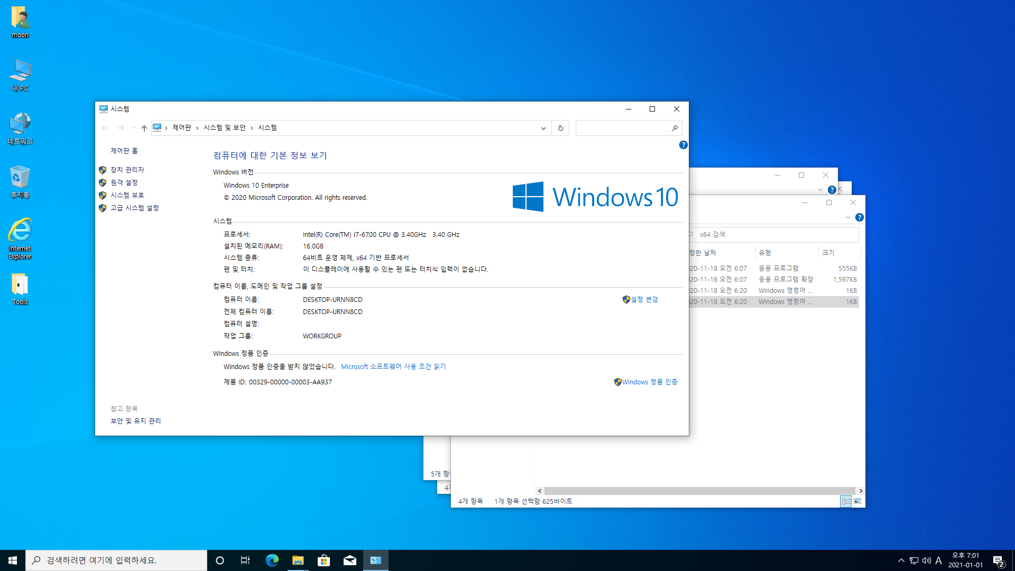
Task: Open the Tools folder on desktop
Action: 20,289
